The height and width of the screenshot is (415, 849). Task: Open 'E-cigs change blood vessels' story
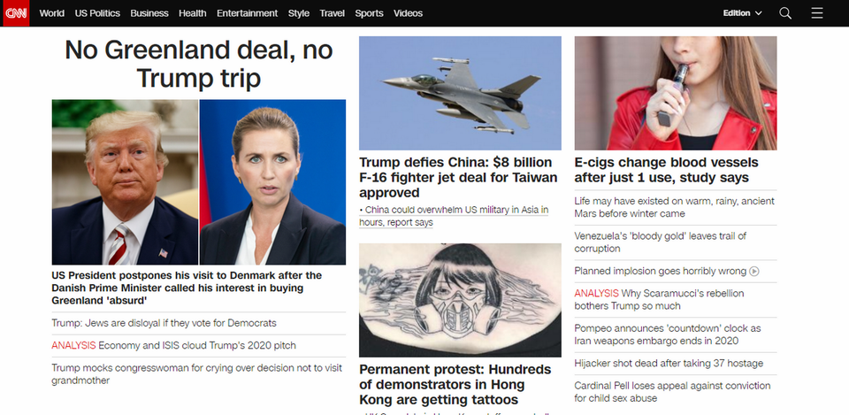pos(667,170)
